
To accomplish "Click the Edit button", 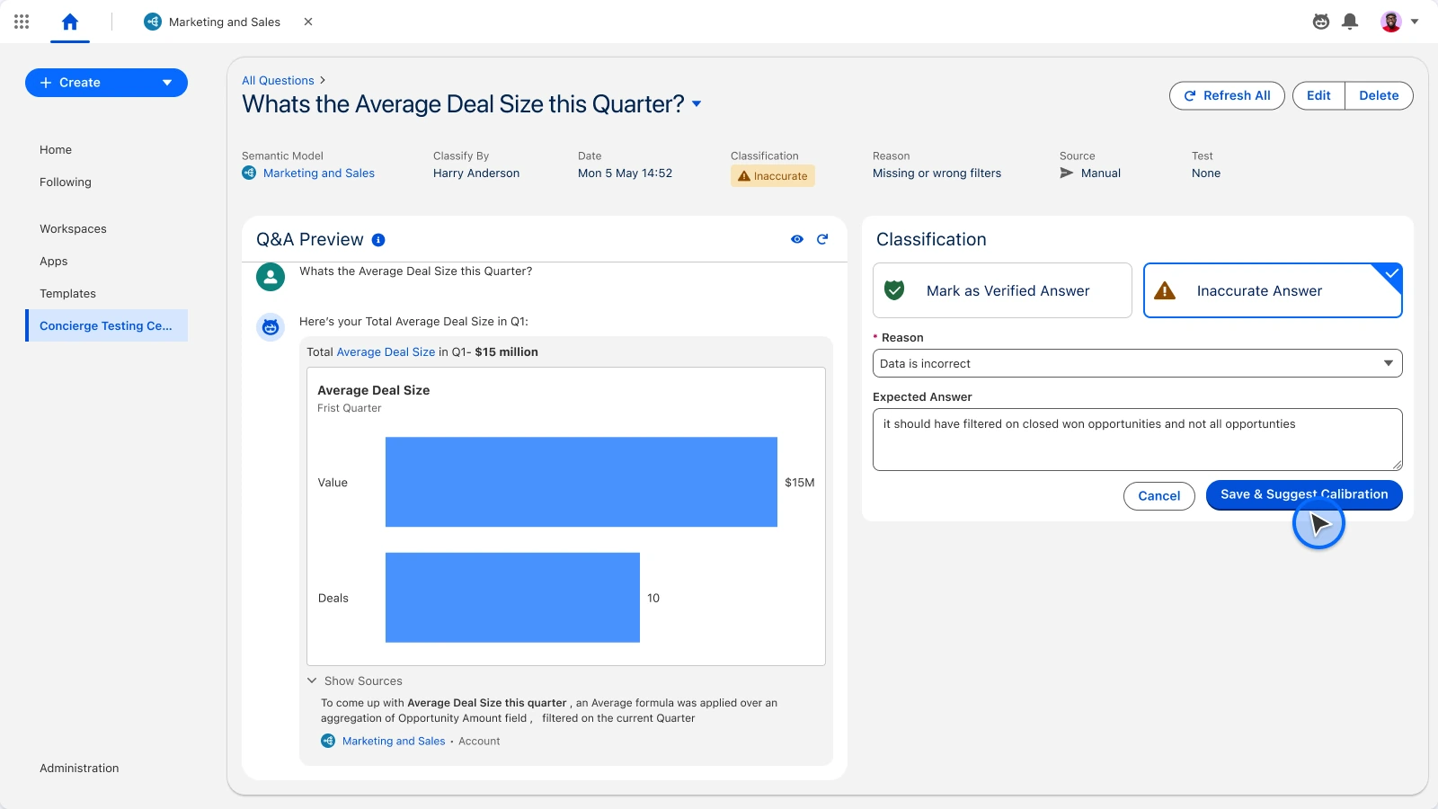I will click(1318, 95).
